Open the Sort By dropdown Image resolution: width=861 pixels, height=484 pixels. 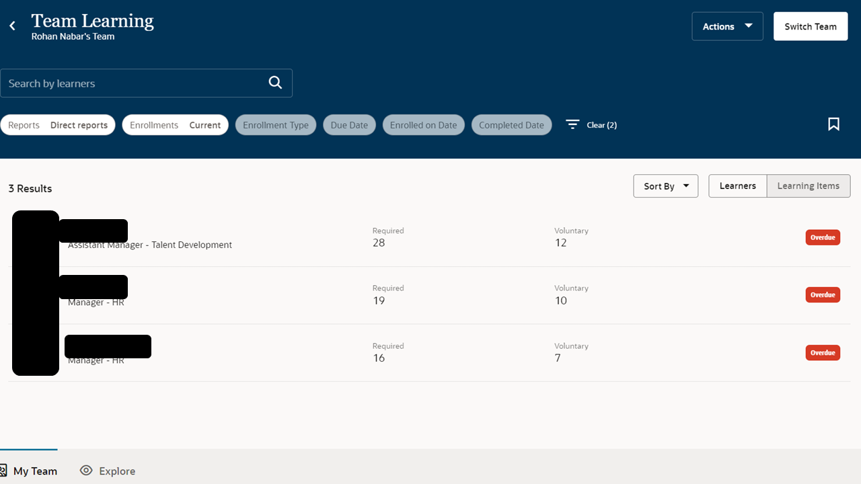[x=665, y=186]
